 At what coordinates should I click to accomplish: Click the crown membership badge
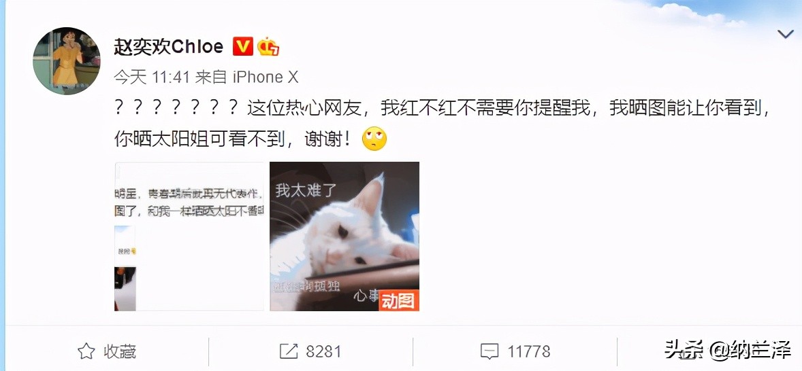click(268, 47)
